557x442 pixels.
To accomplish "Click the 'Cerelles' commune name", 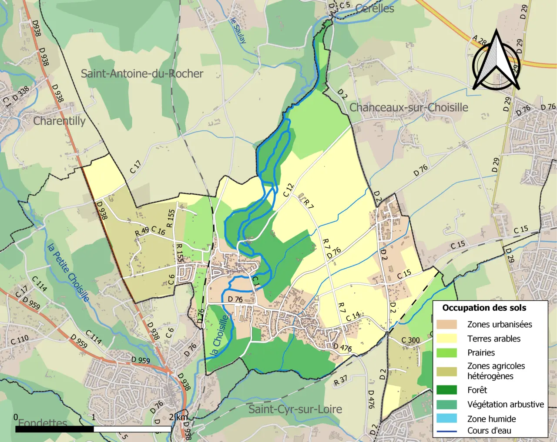I will click(375, 8).
